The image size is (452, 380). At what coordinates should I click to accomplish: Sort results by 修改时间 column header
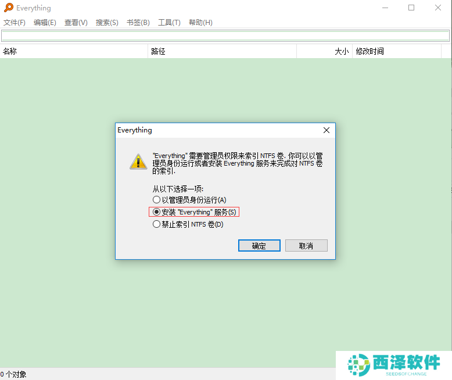(x=397, y=51)
